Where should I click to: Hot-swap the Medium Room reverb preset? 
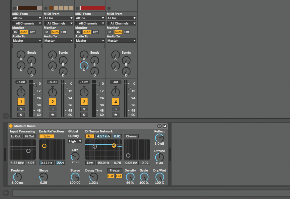(160, 126)
